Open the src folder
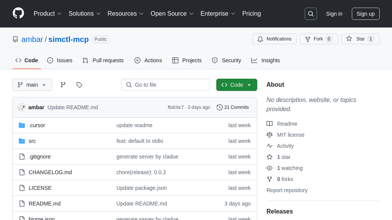The image size is (392, 220). [32, 141]
